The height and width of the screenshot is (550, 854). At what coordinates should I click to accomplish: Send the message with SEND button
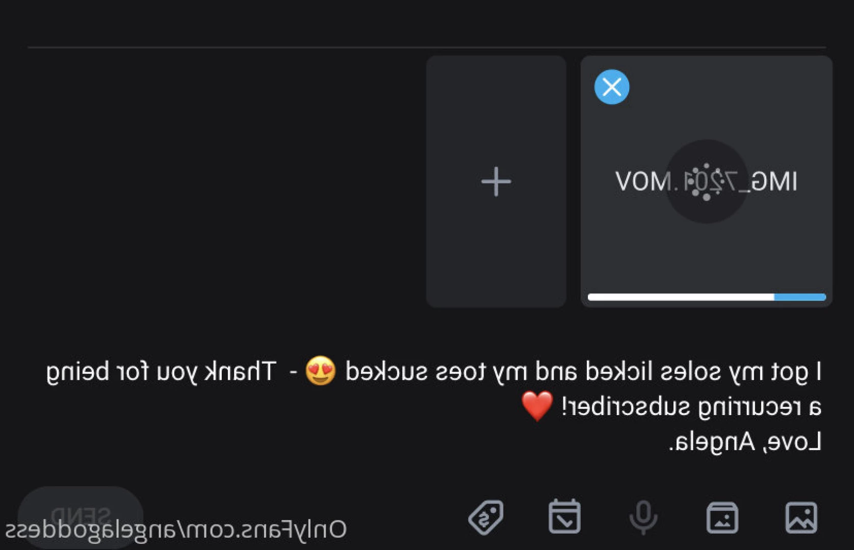click(81, 515)
